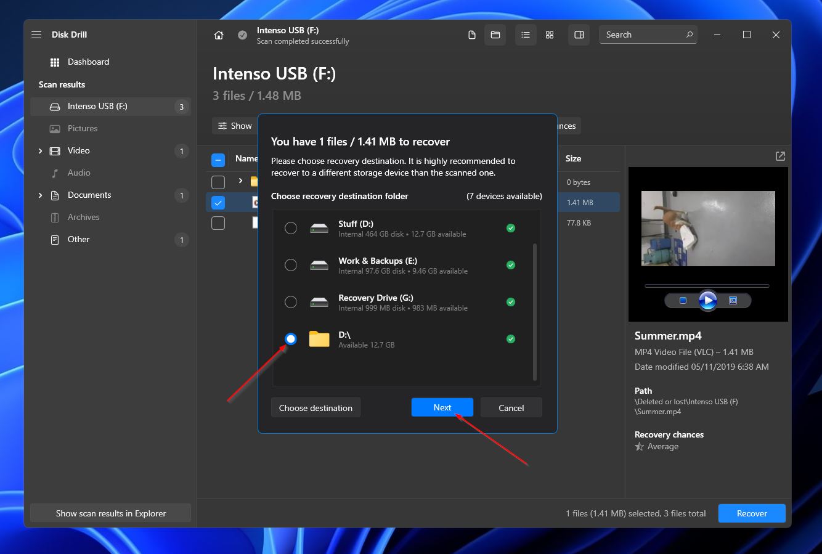Select grid view layout icon

click(x=550, y=35)
